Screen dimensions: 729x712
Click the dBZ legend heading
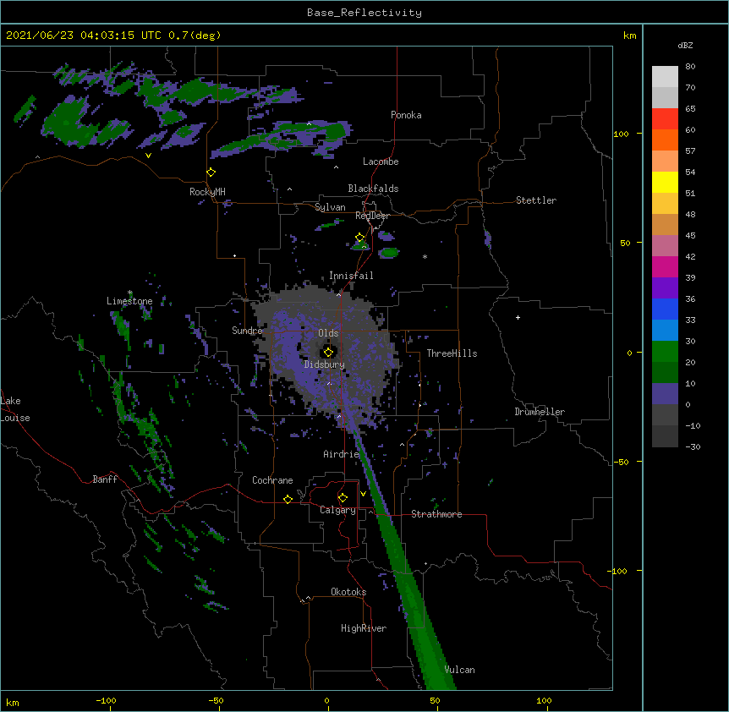click(x=685, y=46)
